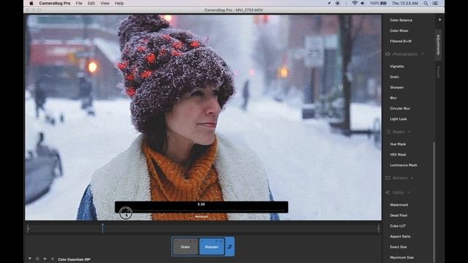
Task: Click the timeline start trim handle
Action: tap(28, 229)
